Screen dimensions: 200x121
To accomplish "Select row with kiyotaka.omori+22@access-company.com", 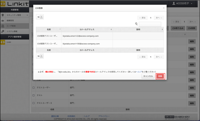I will pos(100,36).
